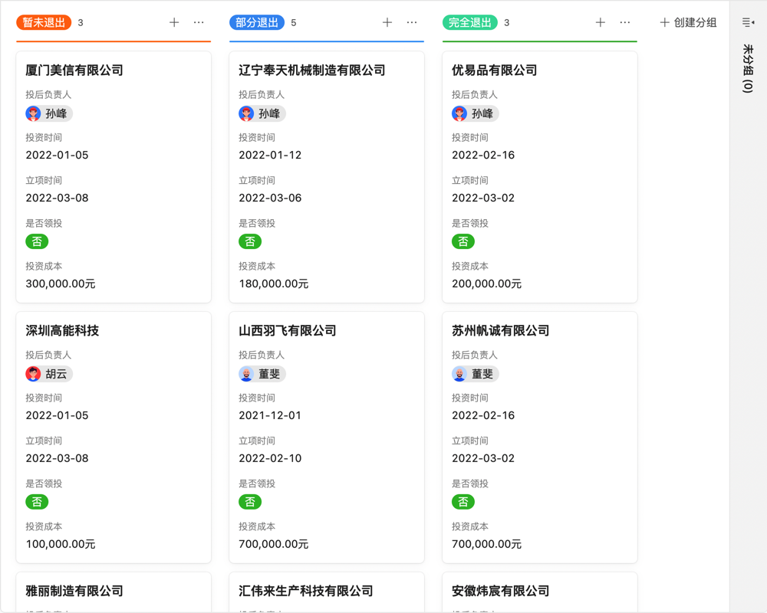
Task: Toggle the 是 badge on 山西羽飞 card
Action: pyautogui.click(x=250, y=502)
